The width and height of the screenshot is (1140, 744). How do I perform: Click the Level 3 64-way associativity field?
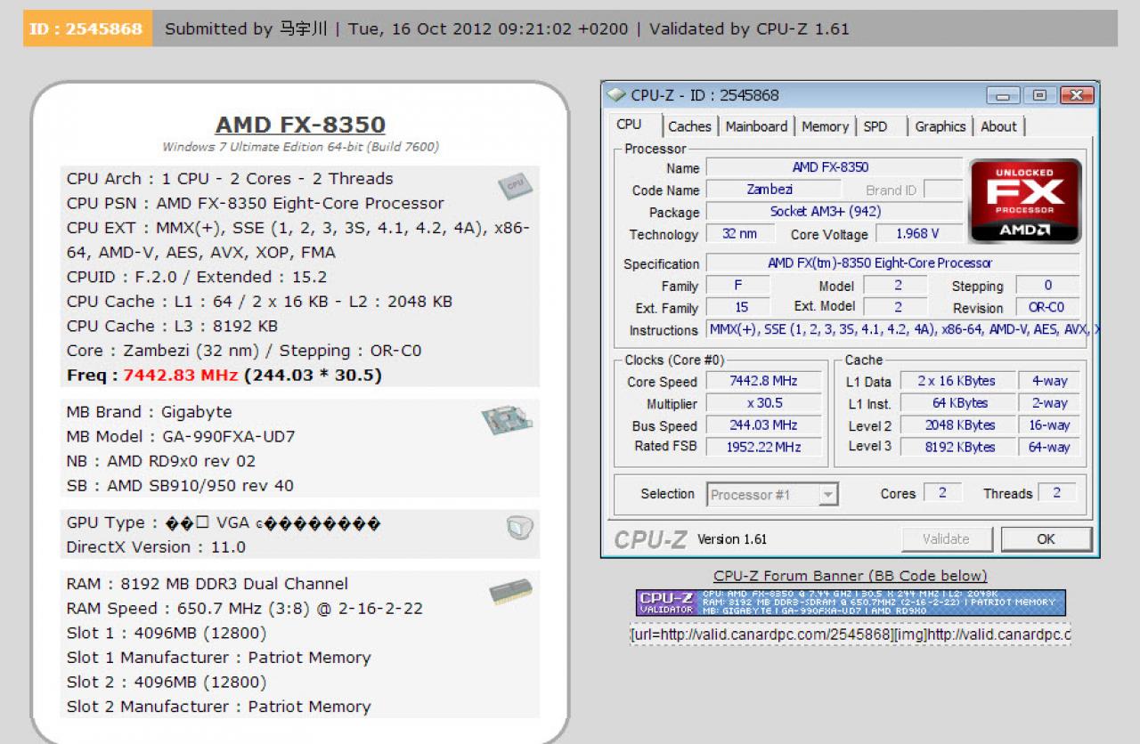pos(1049,447)
